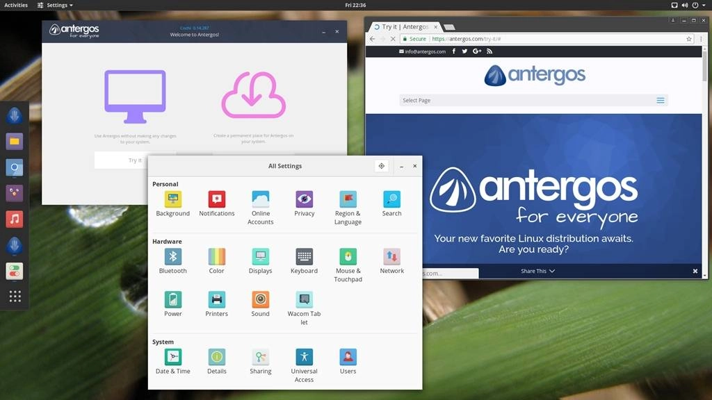Click the cloud install icon in welcome window
The width and height of the screenshot is (712, 400).
click(253, 95)
